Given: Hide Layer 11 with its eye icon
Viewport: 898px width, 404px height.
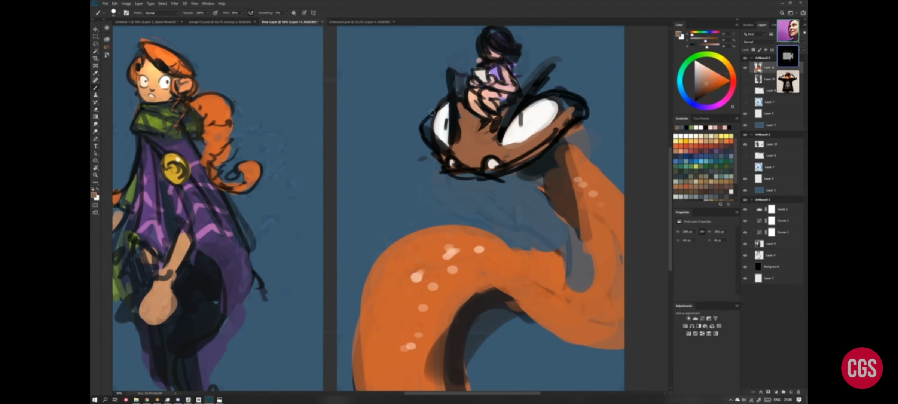Looking at the screenshot, I should pos(745,68).
